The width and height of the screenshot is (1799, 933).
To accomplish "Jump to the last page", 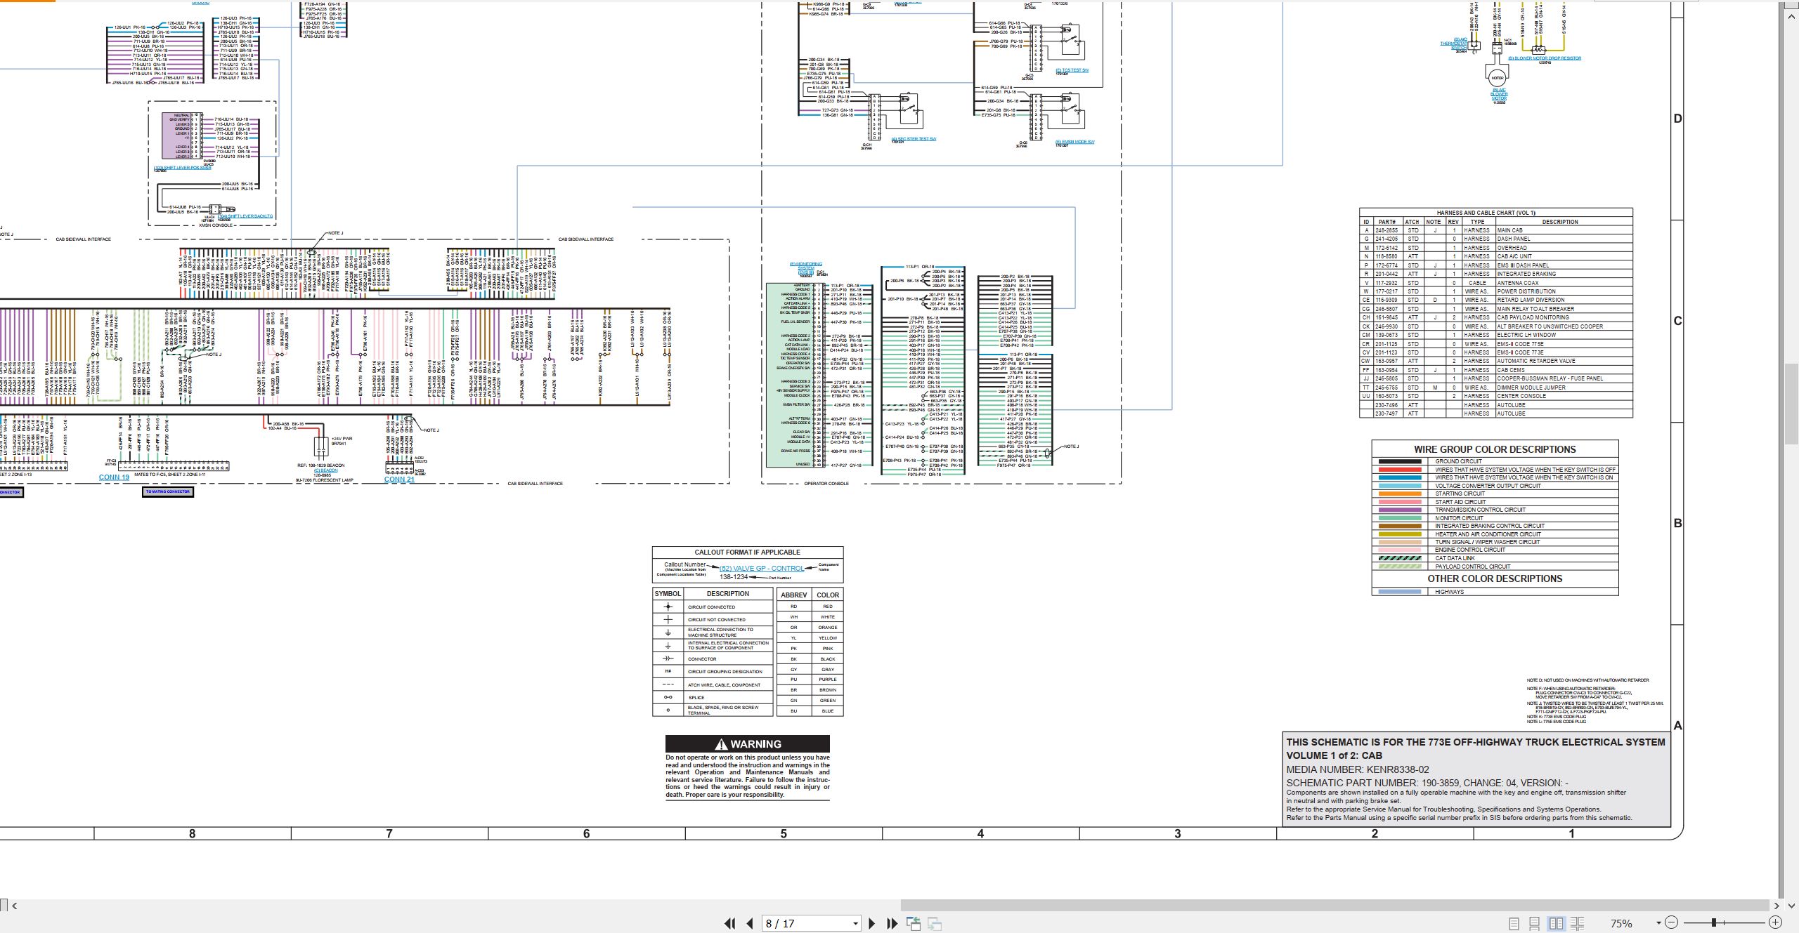I will pyautogui.click(x=892, y=923).
